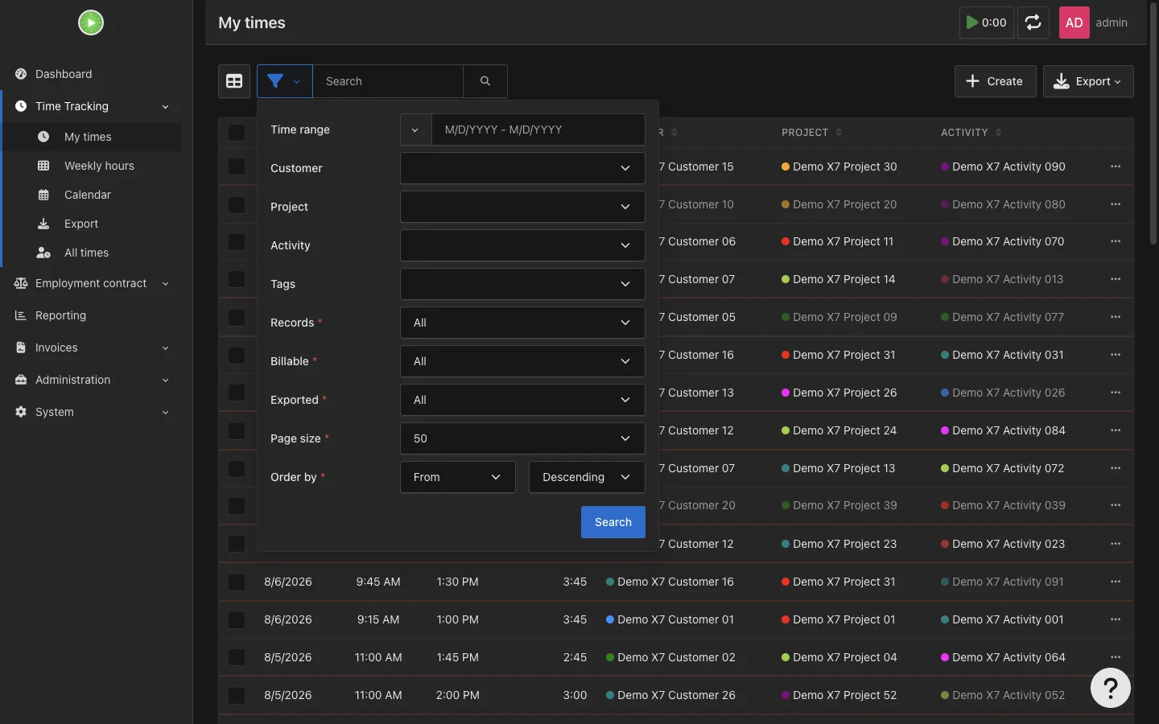This screenshot has width=1159, height=724.
Task: Open the Tags filter dropdown
Action: 522,284
